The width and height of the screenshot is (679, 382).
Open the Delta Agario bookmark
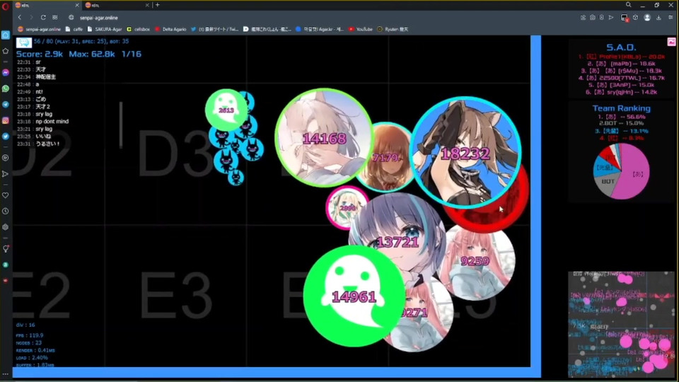click(x=170, y=29)
